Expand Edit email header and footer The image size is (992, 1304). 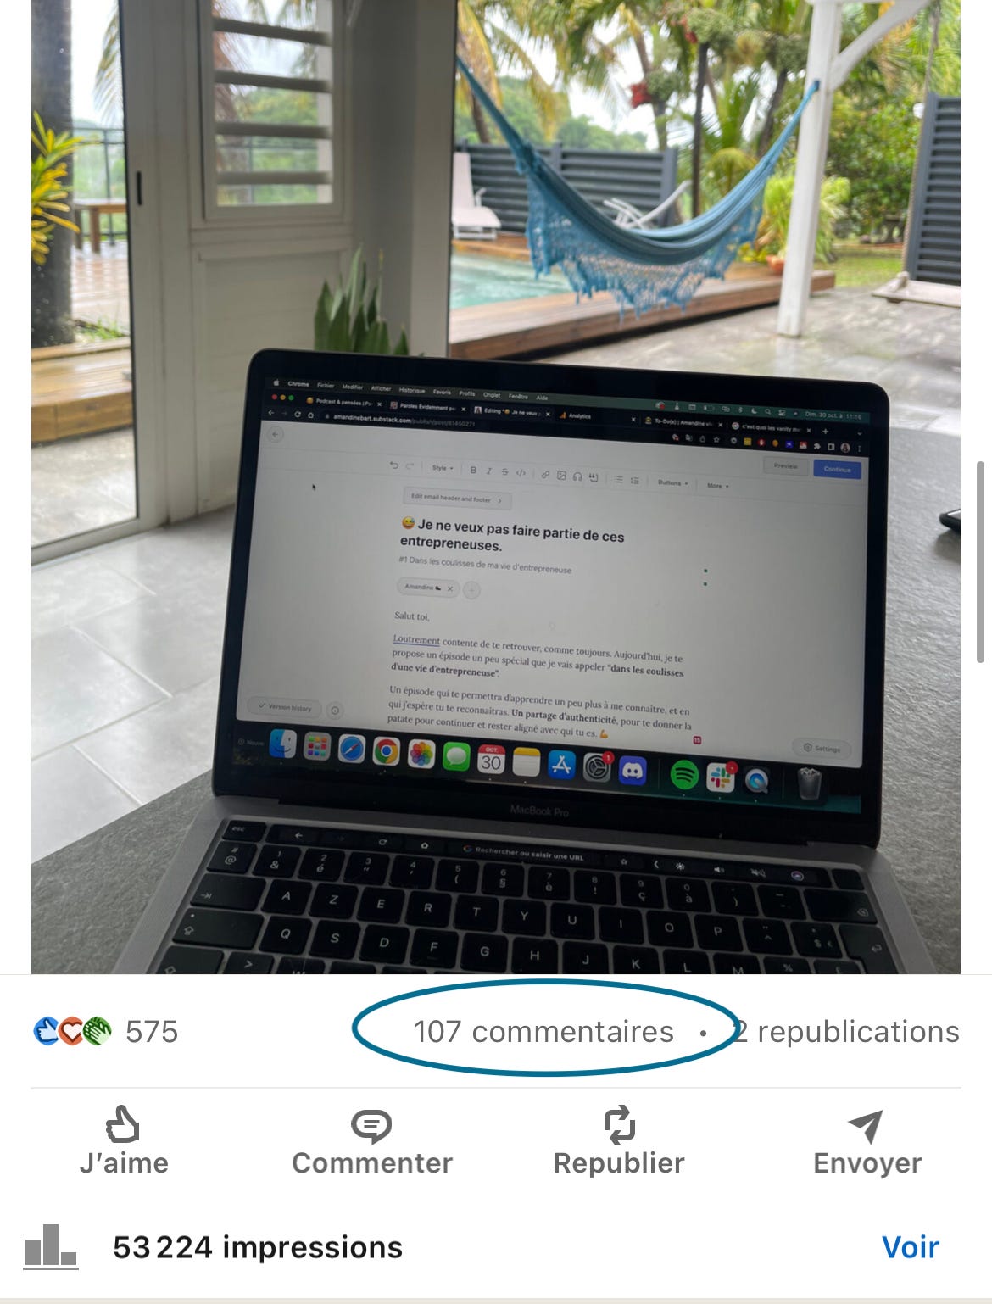click(x=456, y=499)
